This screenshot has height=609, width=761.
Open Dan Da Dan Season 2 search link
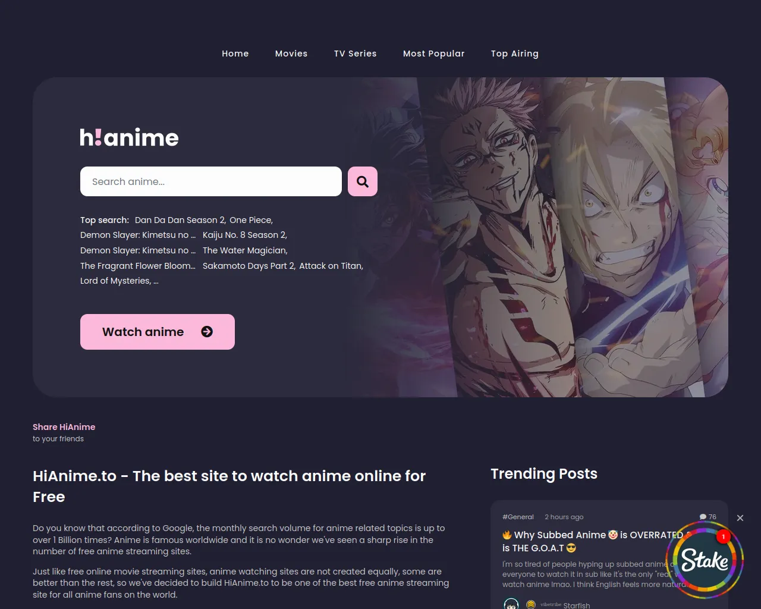[x=180, y=220]
